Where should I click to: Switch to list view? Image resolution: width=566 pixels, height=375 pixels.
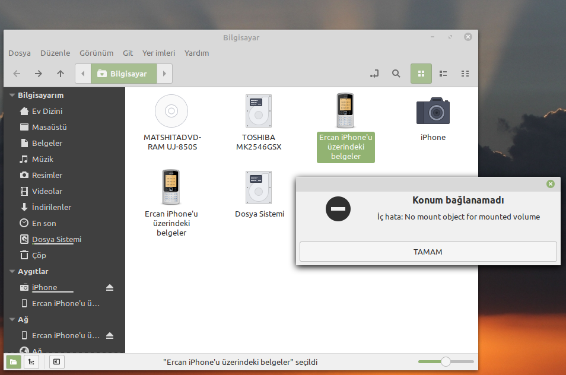[x=443, y=74]
